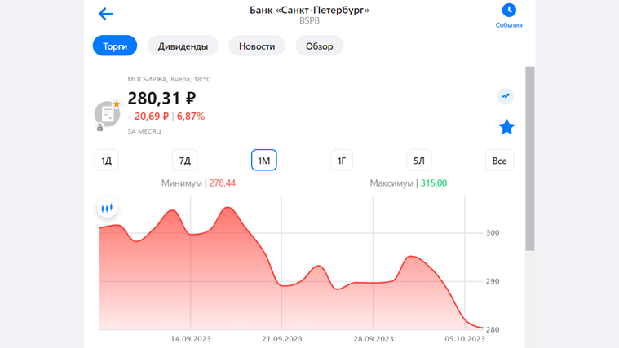The width and height of the screenshot is (619, 348).
Task: Click the vertical scrollbar thumb
Action: tap(530, 159)
